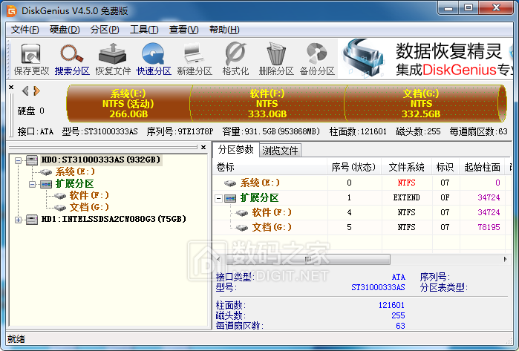Click EXTEND file system cell

point(406,198)
